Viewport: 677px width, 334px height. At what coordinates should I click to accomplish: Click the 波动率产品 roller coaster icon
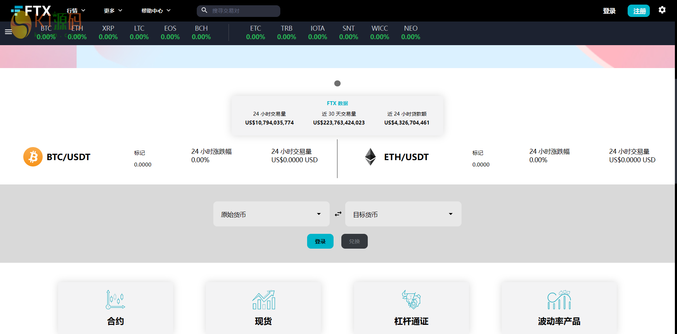coord(559,299)
